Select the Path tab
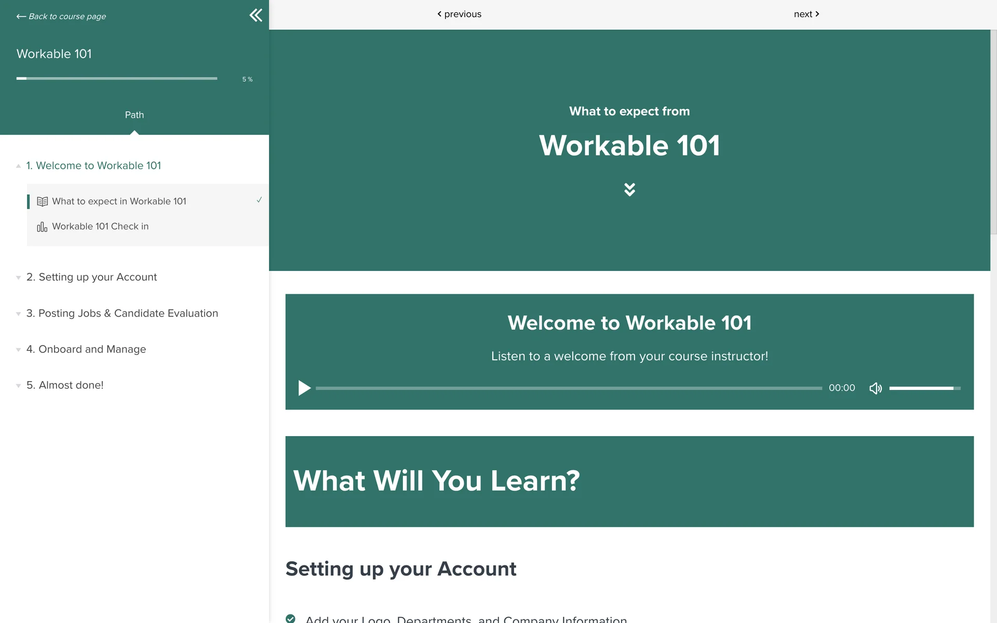Screen dimensions: 997x623 134,115
